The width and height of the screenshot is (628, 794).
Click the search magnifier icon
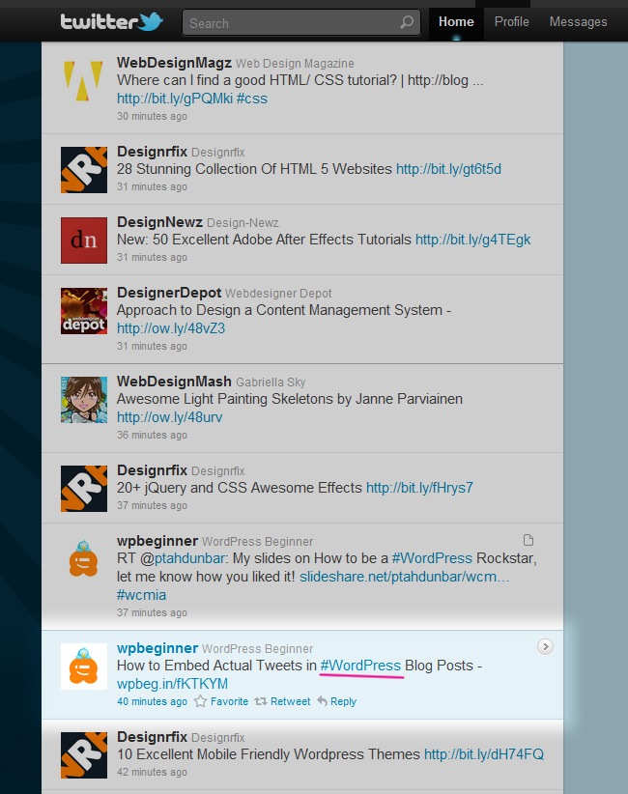point(407,23)
